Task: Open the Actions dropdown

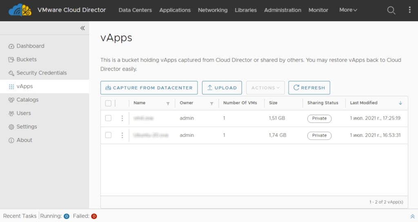Action: click(265, 88)
